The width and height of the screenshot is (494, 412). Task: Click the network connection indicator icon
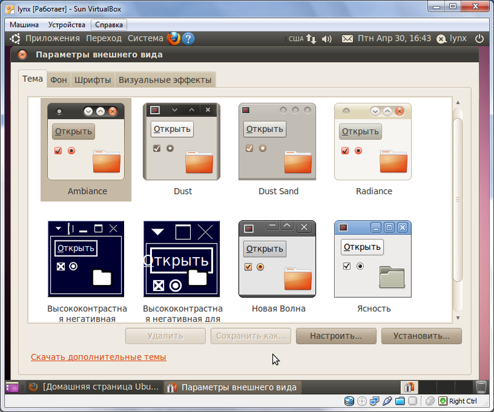coord(311,38)
